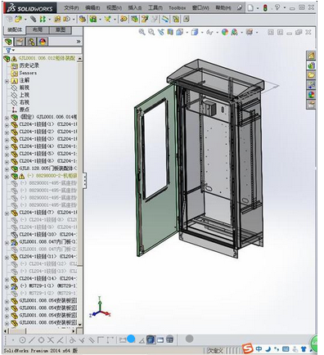Open the 窗口 (Window) menu
The image size is (324, 355).
pyautogui.click(x=200, y=8)
